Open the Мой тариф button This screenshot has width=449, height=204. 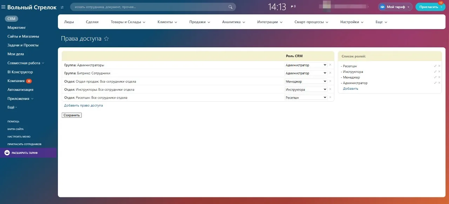[395, 7]
